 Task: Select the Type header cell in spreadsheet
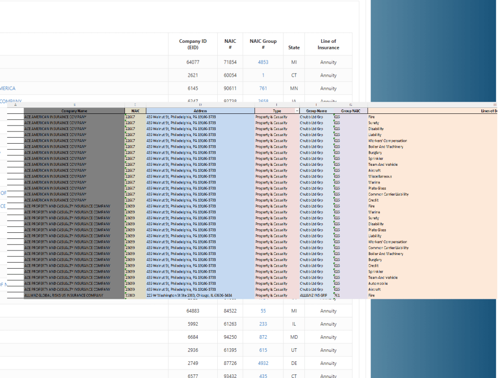tap(277, 111)
